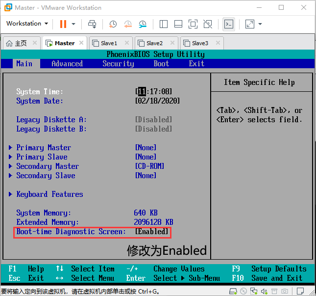Click the network adapter status icon

(254, 291)
